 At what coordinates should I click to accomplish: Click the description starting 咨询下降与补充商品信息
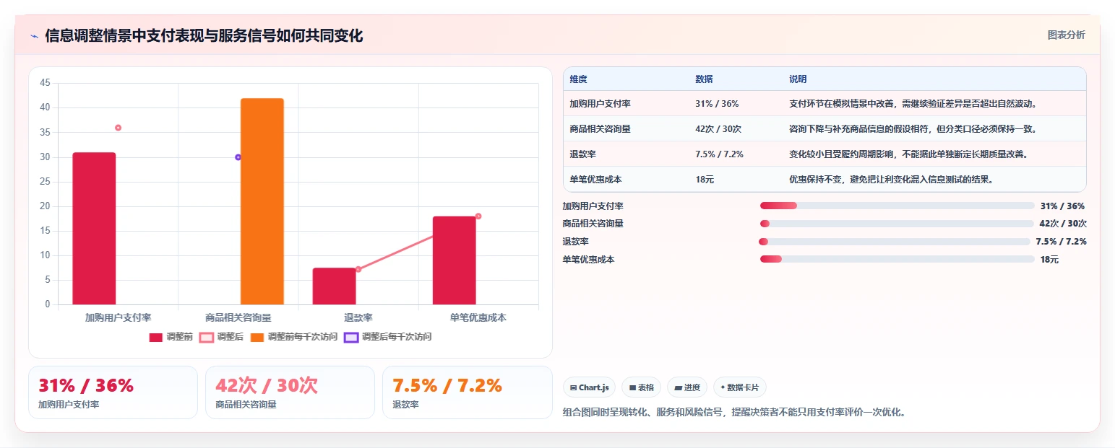click(914, 129)
